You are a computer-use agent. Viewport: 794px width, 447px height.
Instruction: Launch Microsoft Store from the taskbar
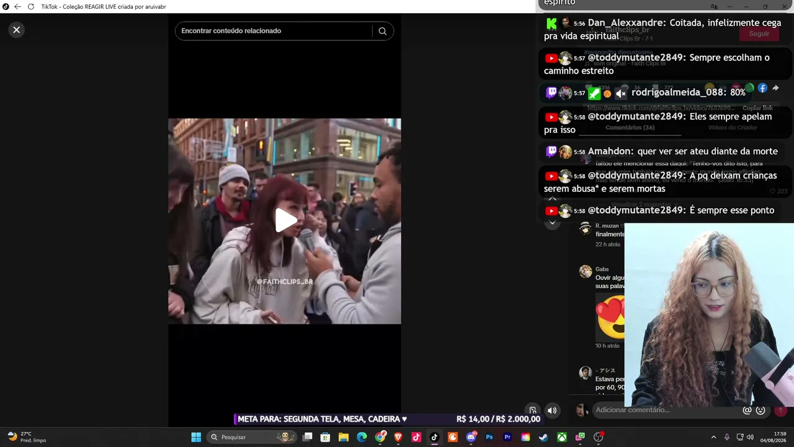tap(325, 437)
